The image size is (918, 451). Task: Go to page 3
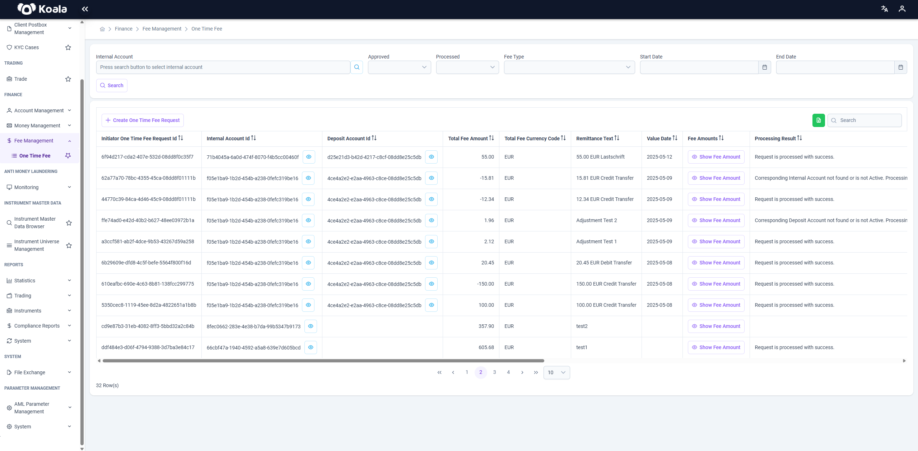494,372
